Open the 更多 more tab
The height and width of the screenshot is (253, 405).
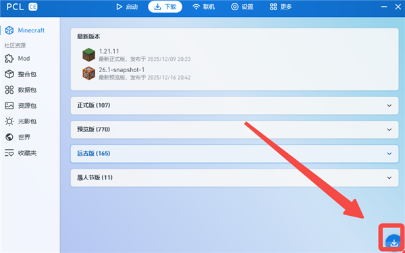pyautogui.click(x=281, y=7)
